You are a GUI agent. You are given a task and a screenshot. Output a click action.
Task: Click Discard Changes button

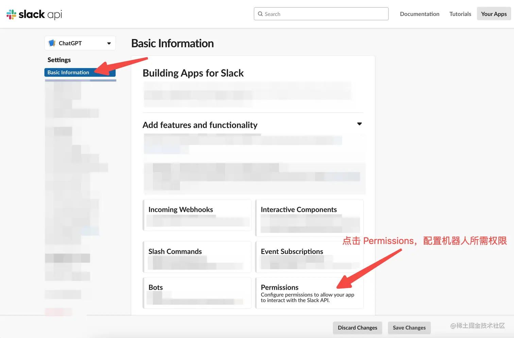pos(357,328)
